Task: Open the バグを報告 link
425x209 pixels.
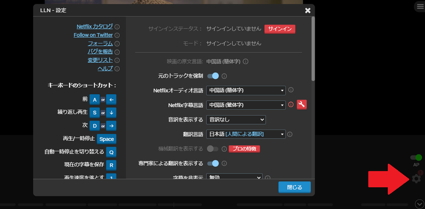Action: pyautogui.click(x=100, y=52)
